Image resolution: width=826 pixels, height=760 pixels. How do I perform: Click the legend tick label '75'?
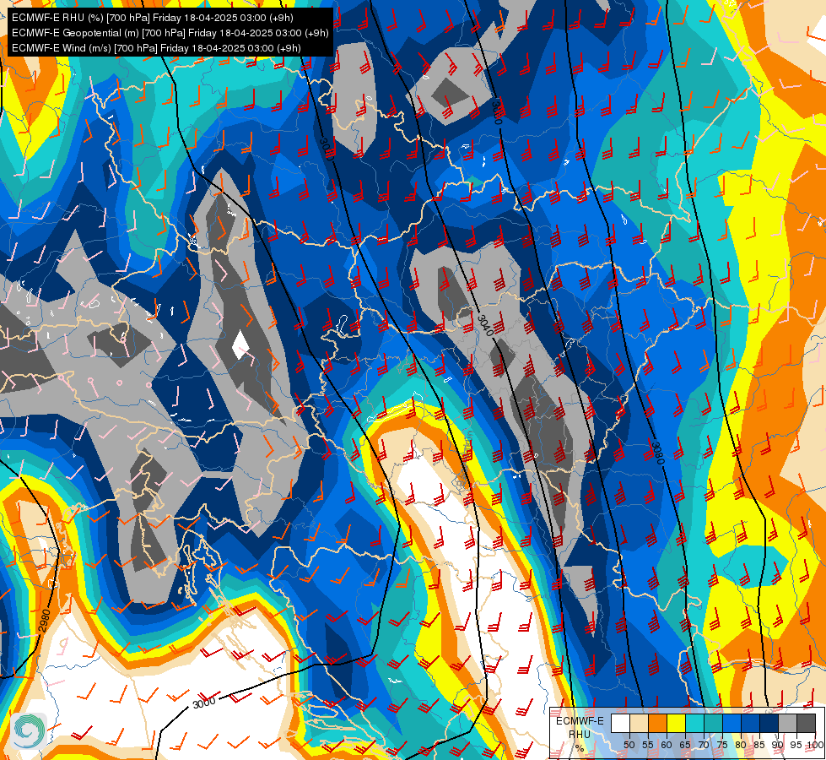point(722,745)
